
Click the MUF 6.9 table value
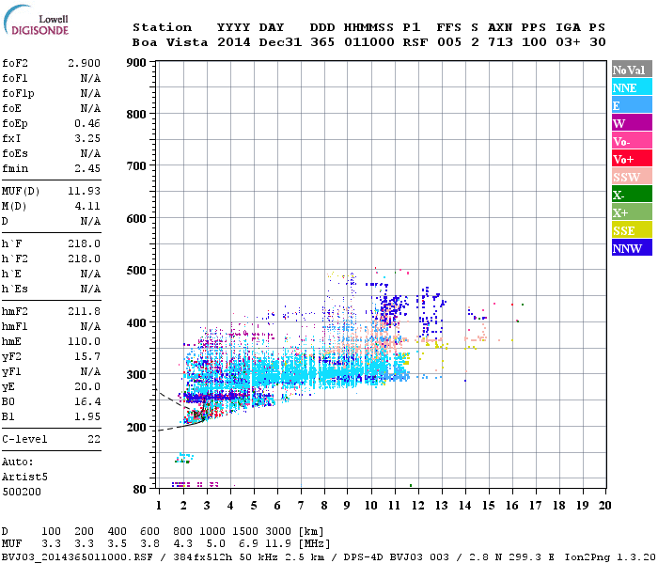pyautogui.click(x=248, y=544)
